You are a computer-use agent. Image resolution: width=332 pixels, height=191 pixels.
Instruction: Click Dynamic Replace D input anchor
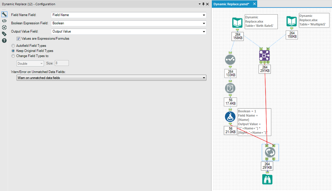pos(267,146)
